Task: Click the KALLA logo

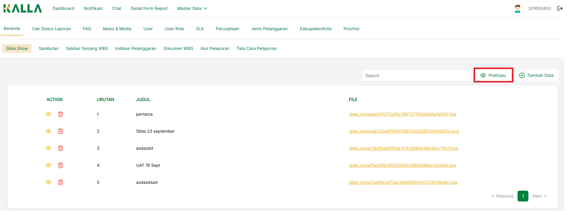Action: click(23, 8)
